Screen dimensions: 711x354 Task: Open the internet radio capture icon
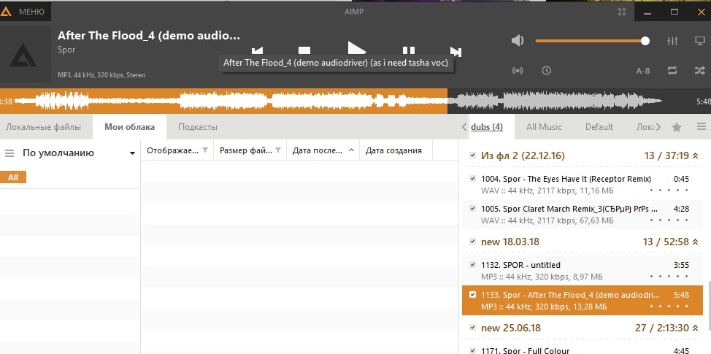518,71
